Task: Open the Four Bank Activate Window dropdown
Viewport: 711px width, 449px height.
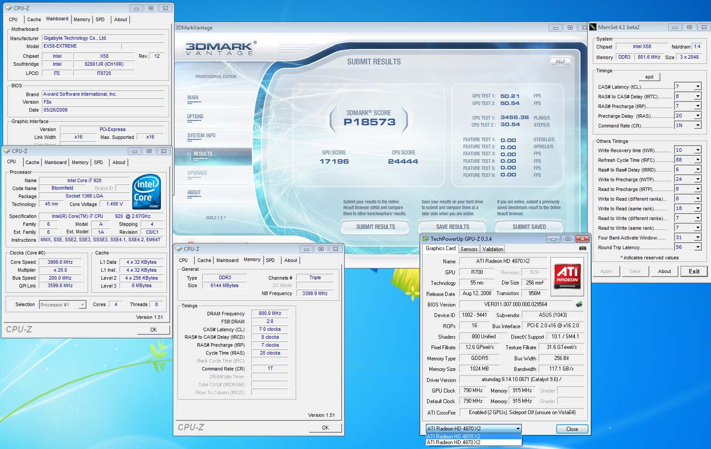Action: (698, 237)
